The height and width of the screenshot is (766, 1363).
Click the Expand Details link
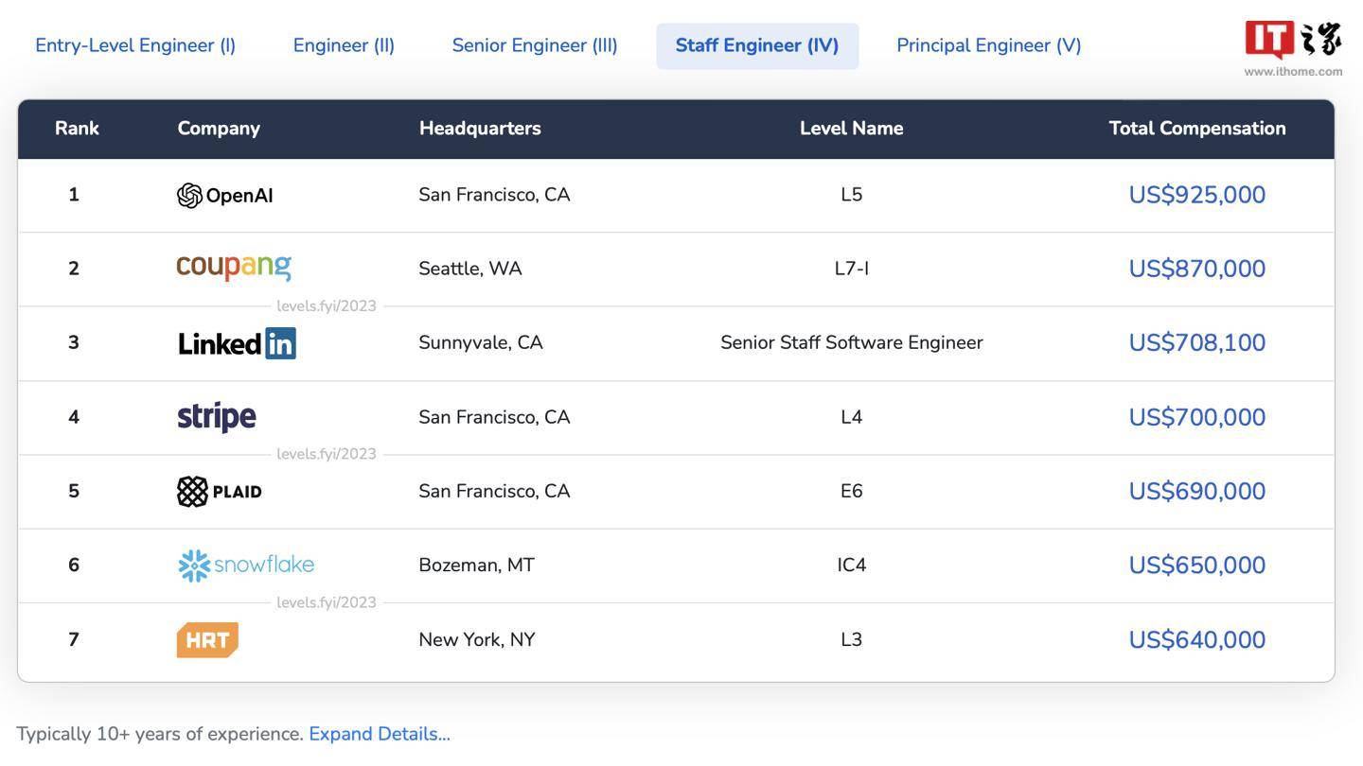click(x=380, y=734)
